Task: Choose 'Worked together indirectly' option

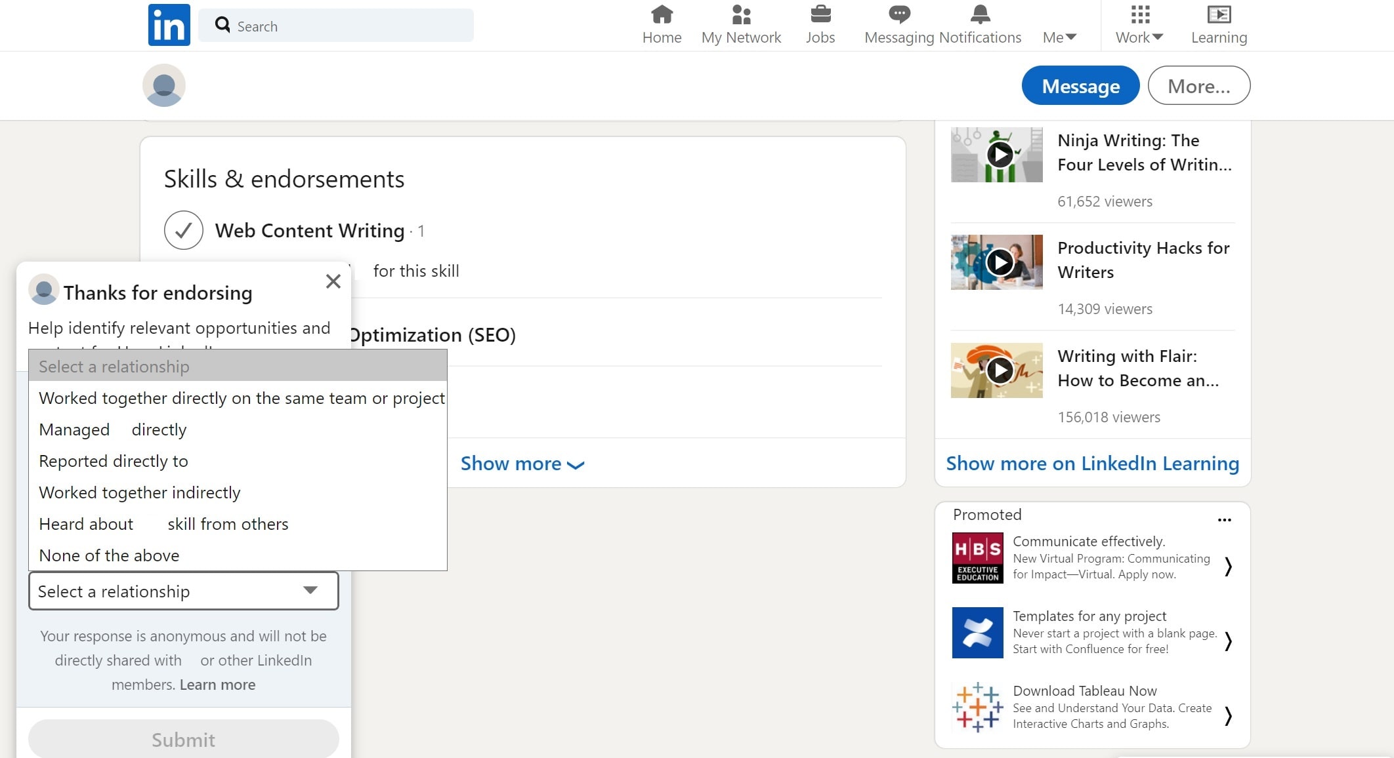Action: coord(140,492)
